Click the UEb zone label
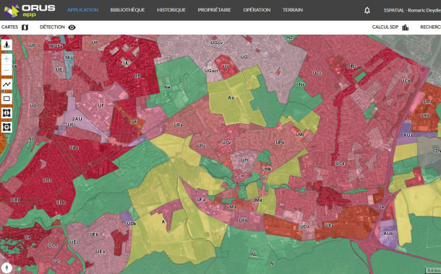The height and width of the screenshot is (274, 441). click(94, 234)
